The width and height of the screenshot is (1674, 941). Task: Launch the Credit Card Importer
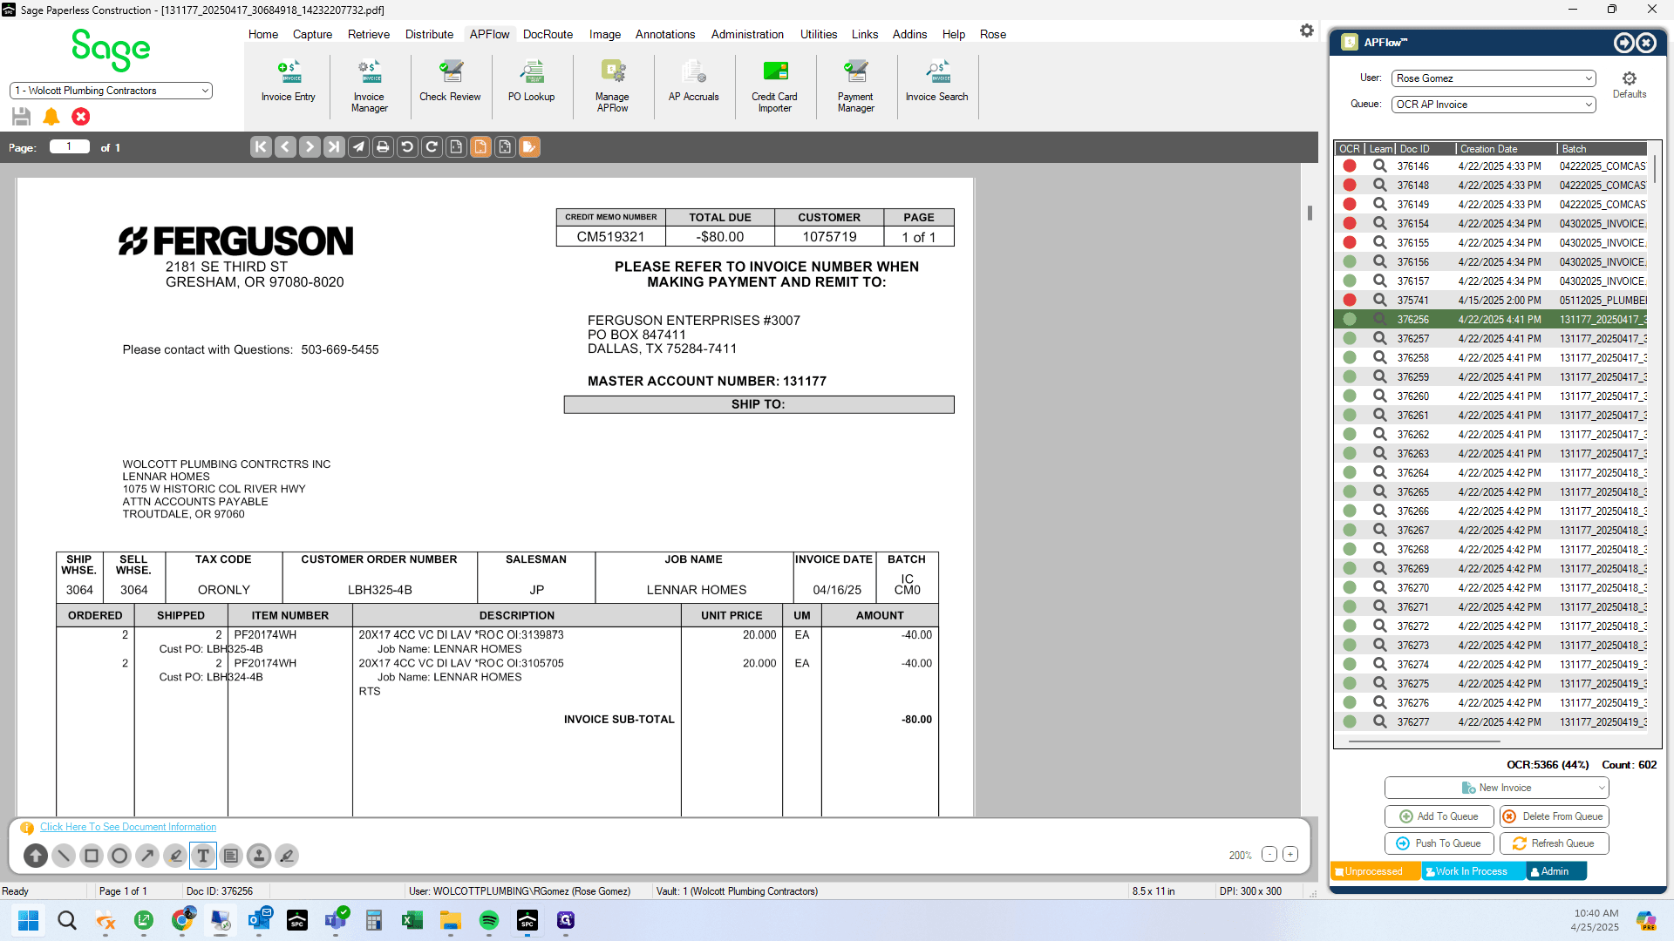coord(774,86)
